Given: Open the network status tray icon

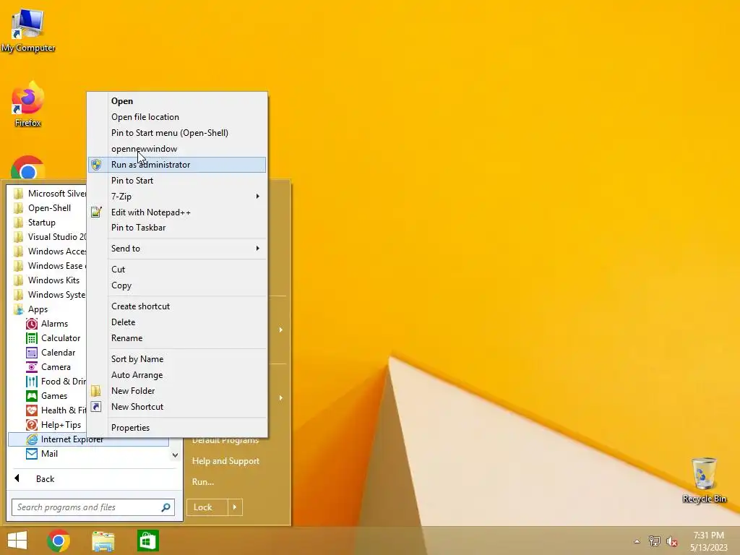Looking at the screenshot, I should 655,541.
